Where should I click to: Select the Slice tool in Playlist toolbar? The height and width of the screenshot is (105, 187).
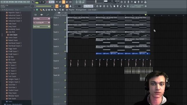[55, 10]
